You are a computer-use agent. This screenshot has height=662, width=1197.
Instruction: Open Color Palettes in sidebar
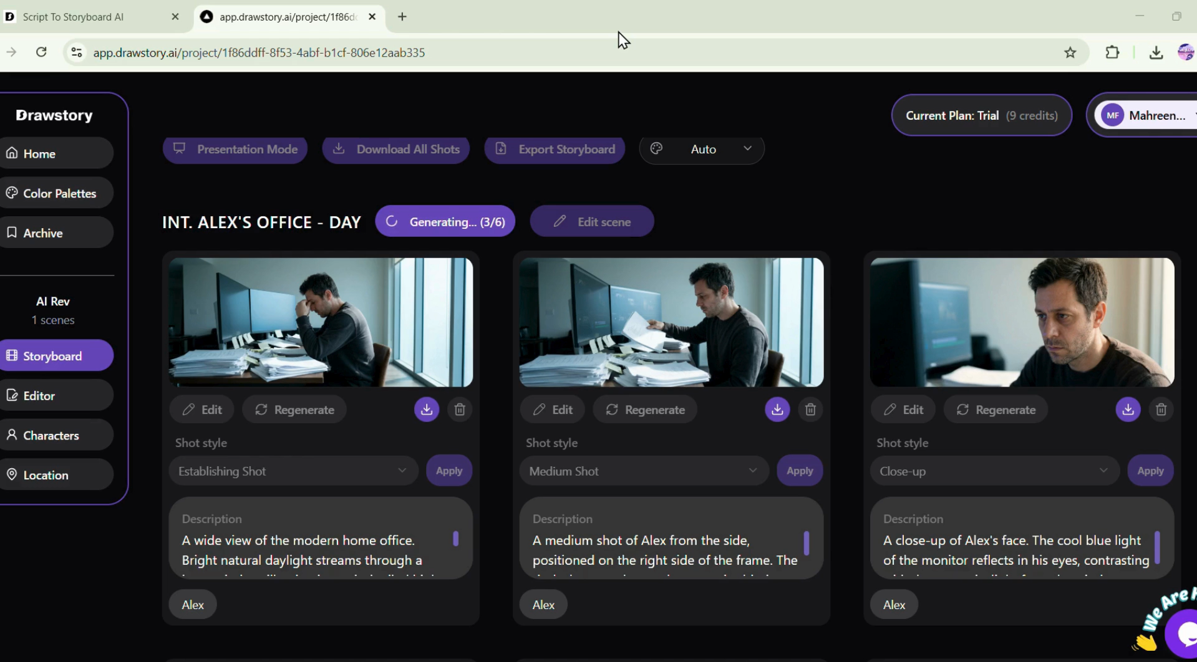(x=56, y=193)
